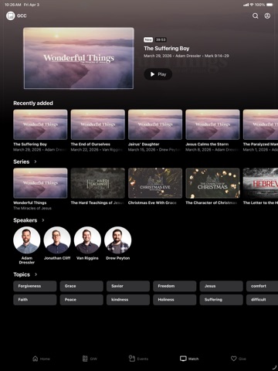Tap the battery indicator in status bar
278x371 pixels.
pyautogui.click(x=270, y=5)
